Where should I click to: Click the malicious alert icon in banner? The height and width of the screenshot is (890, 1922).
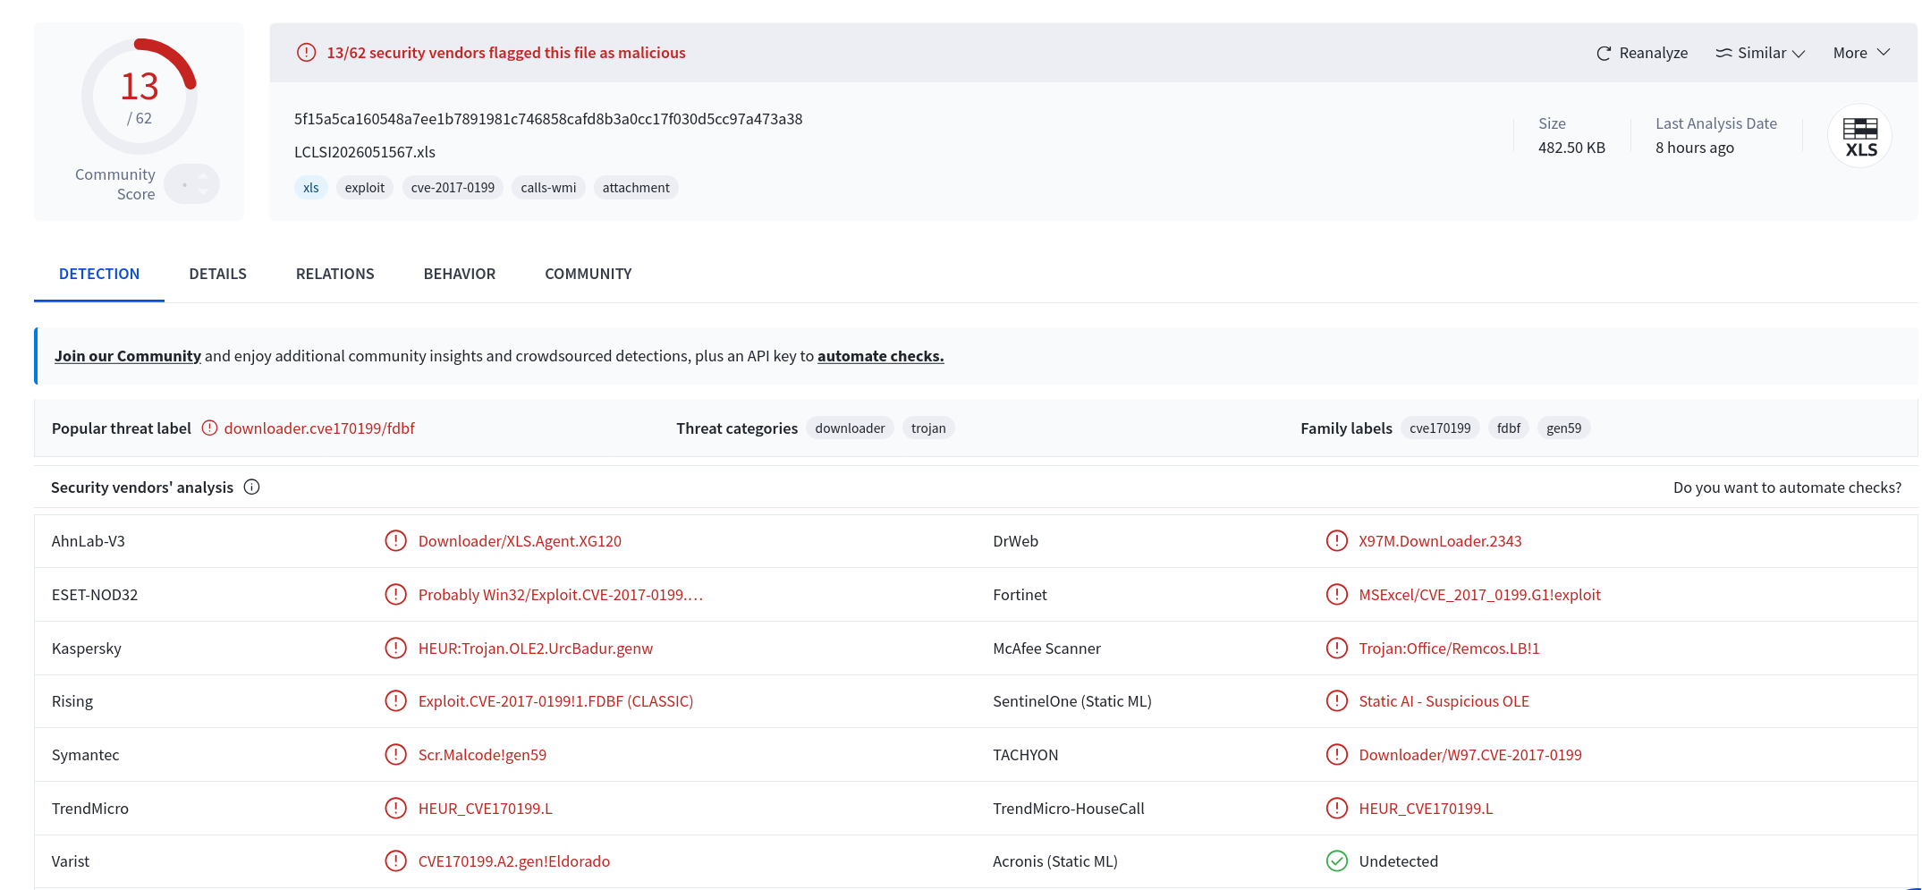pyautogui.click(x=306, y=53)
